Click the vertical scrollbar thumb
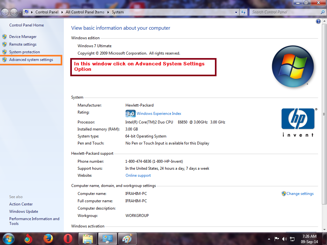The width and height of the screenshot is (327, 245). (x=324, y=114)
